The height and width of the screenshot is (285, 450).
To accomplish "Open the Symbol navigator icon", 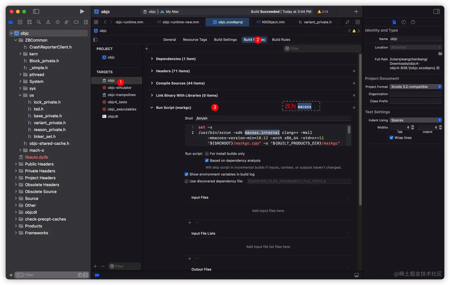I will [29, 22].
